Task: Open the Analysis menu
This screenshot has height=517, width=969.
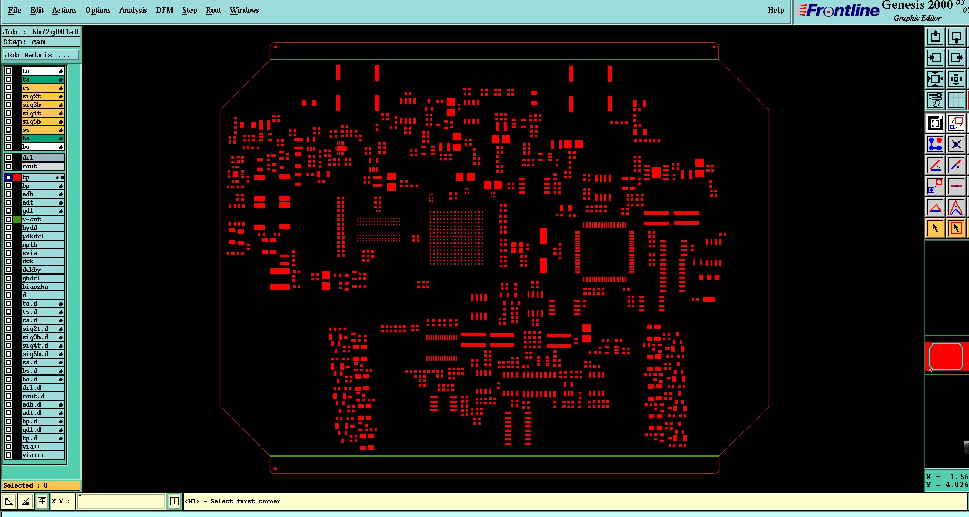Action: [133, 10]
